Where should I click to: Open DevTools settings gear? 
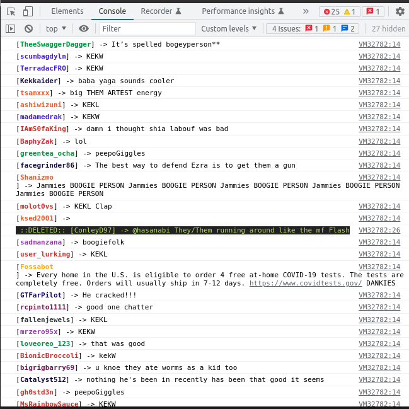point(400,11)
